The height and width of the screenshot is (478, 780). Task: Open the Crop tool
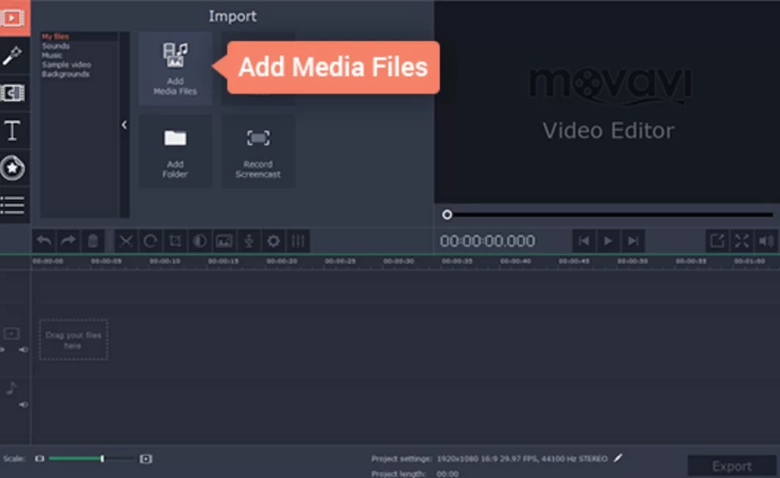point(175,241)
